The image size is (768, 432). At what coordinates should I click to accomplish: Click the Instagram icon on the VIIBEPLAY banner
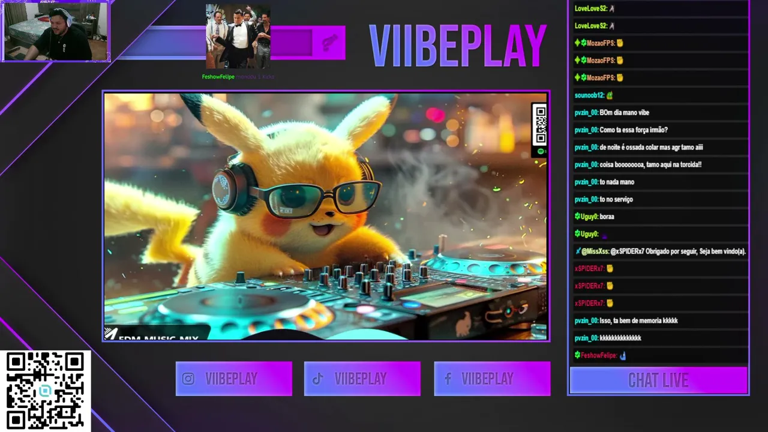(x=188, y=379)
